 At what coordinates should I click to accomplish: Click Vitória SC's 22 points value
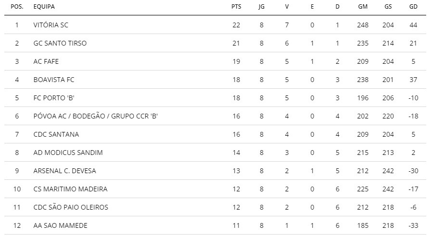[x=236, y=25]
